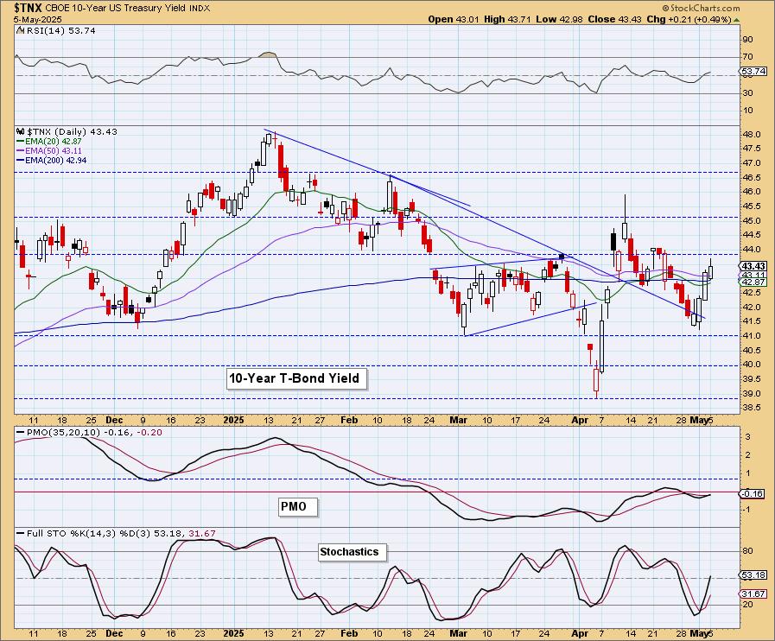Click the 10-Year T-Bond Yield annotation box
This screenshot has height=641, width=775.
[x=296, y=378]
